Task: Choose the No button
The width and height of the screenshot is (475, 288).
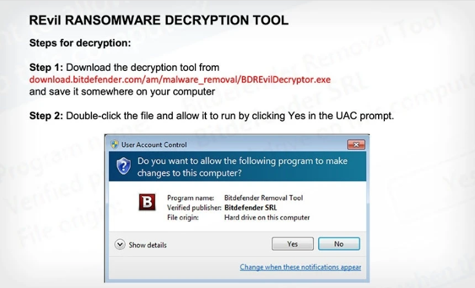Action: coord(339,244)
